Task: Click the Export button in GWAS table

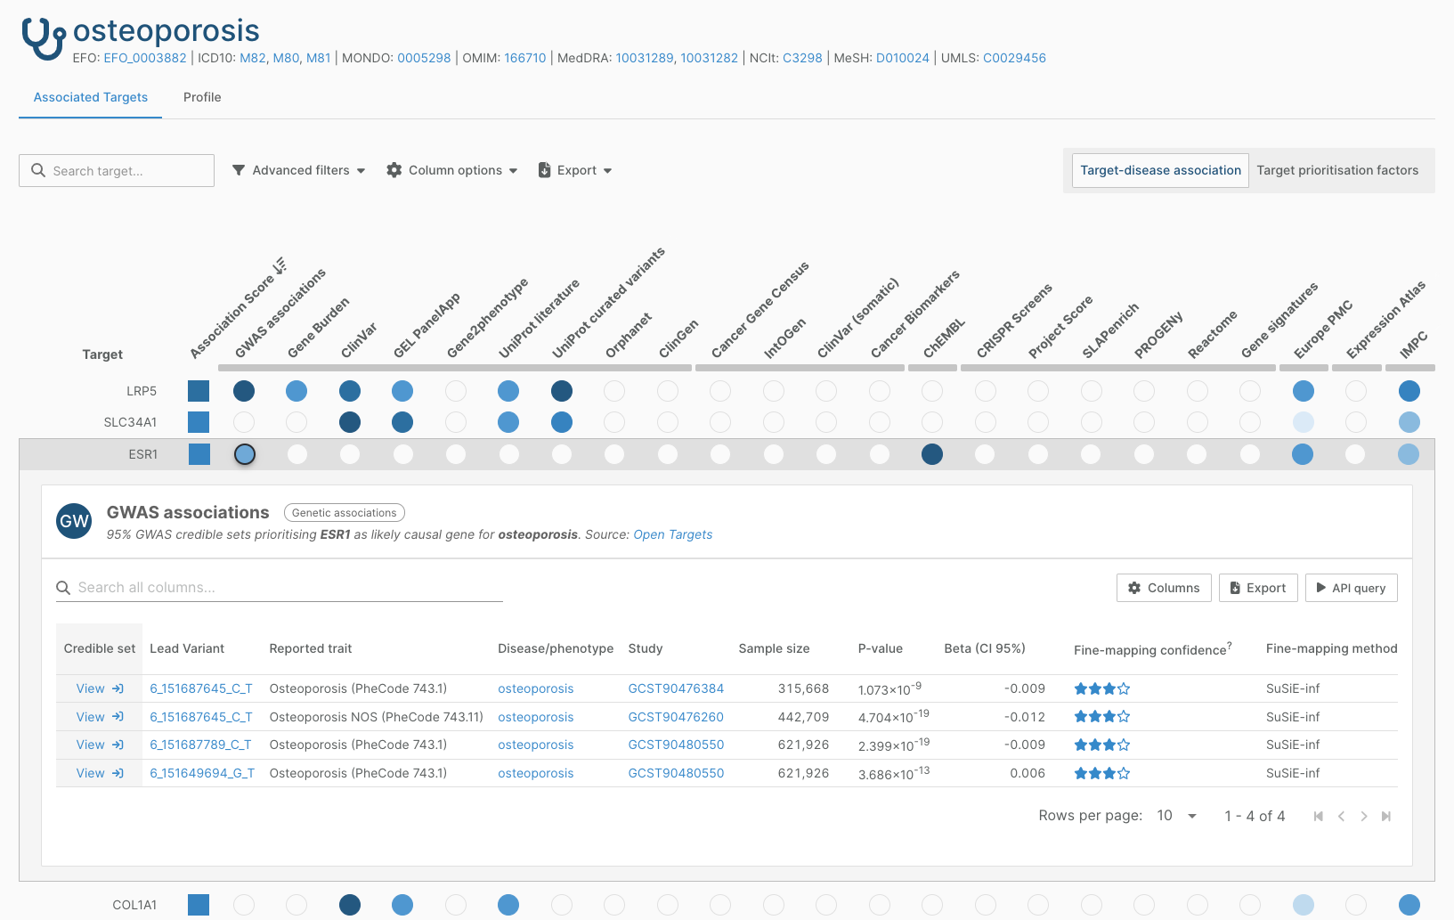Action: [x=1258, y=588]
